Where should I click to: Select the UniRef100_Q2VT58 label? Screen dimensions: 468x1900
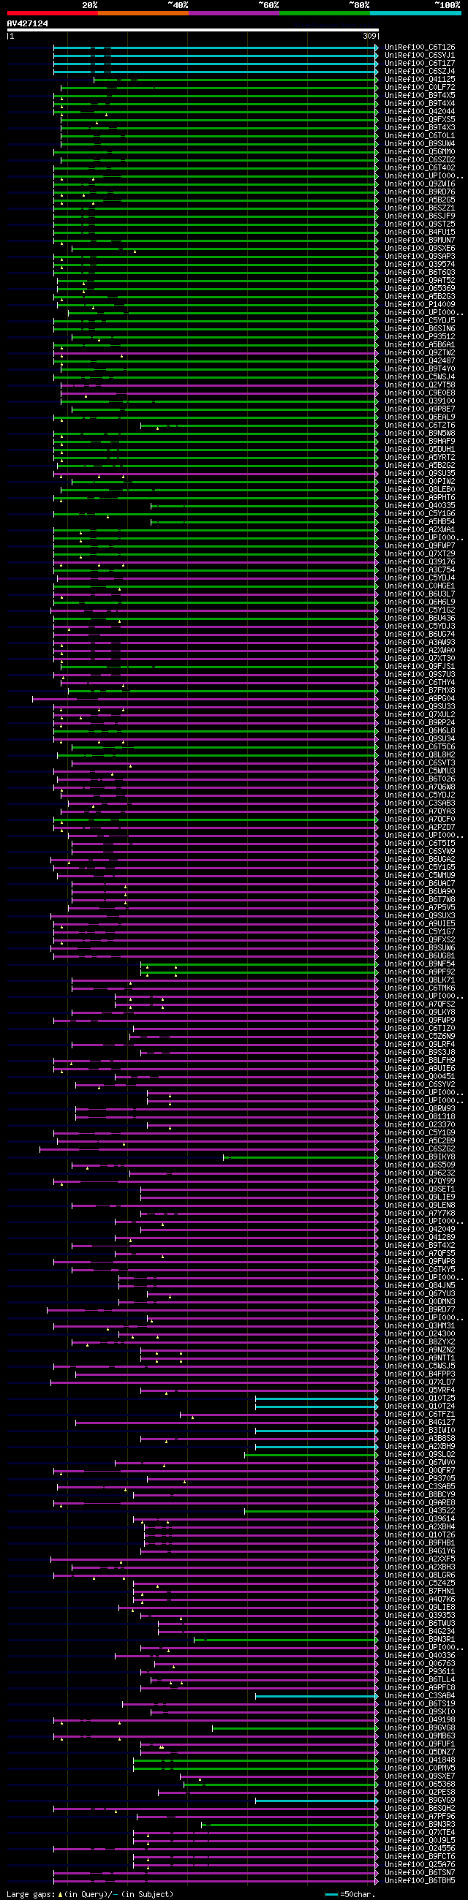[x=420, y=385]
